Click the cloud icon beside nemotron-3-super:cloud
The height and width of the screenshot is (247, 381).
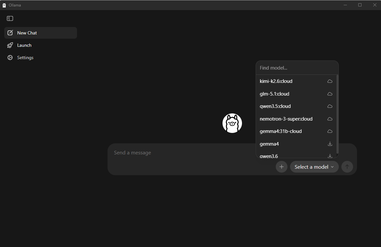pyautogui.click(x=330, y=119)
